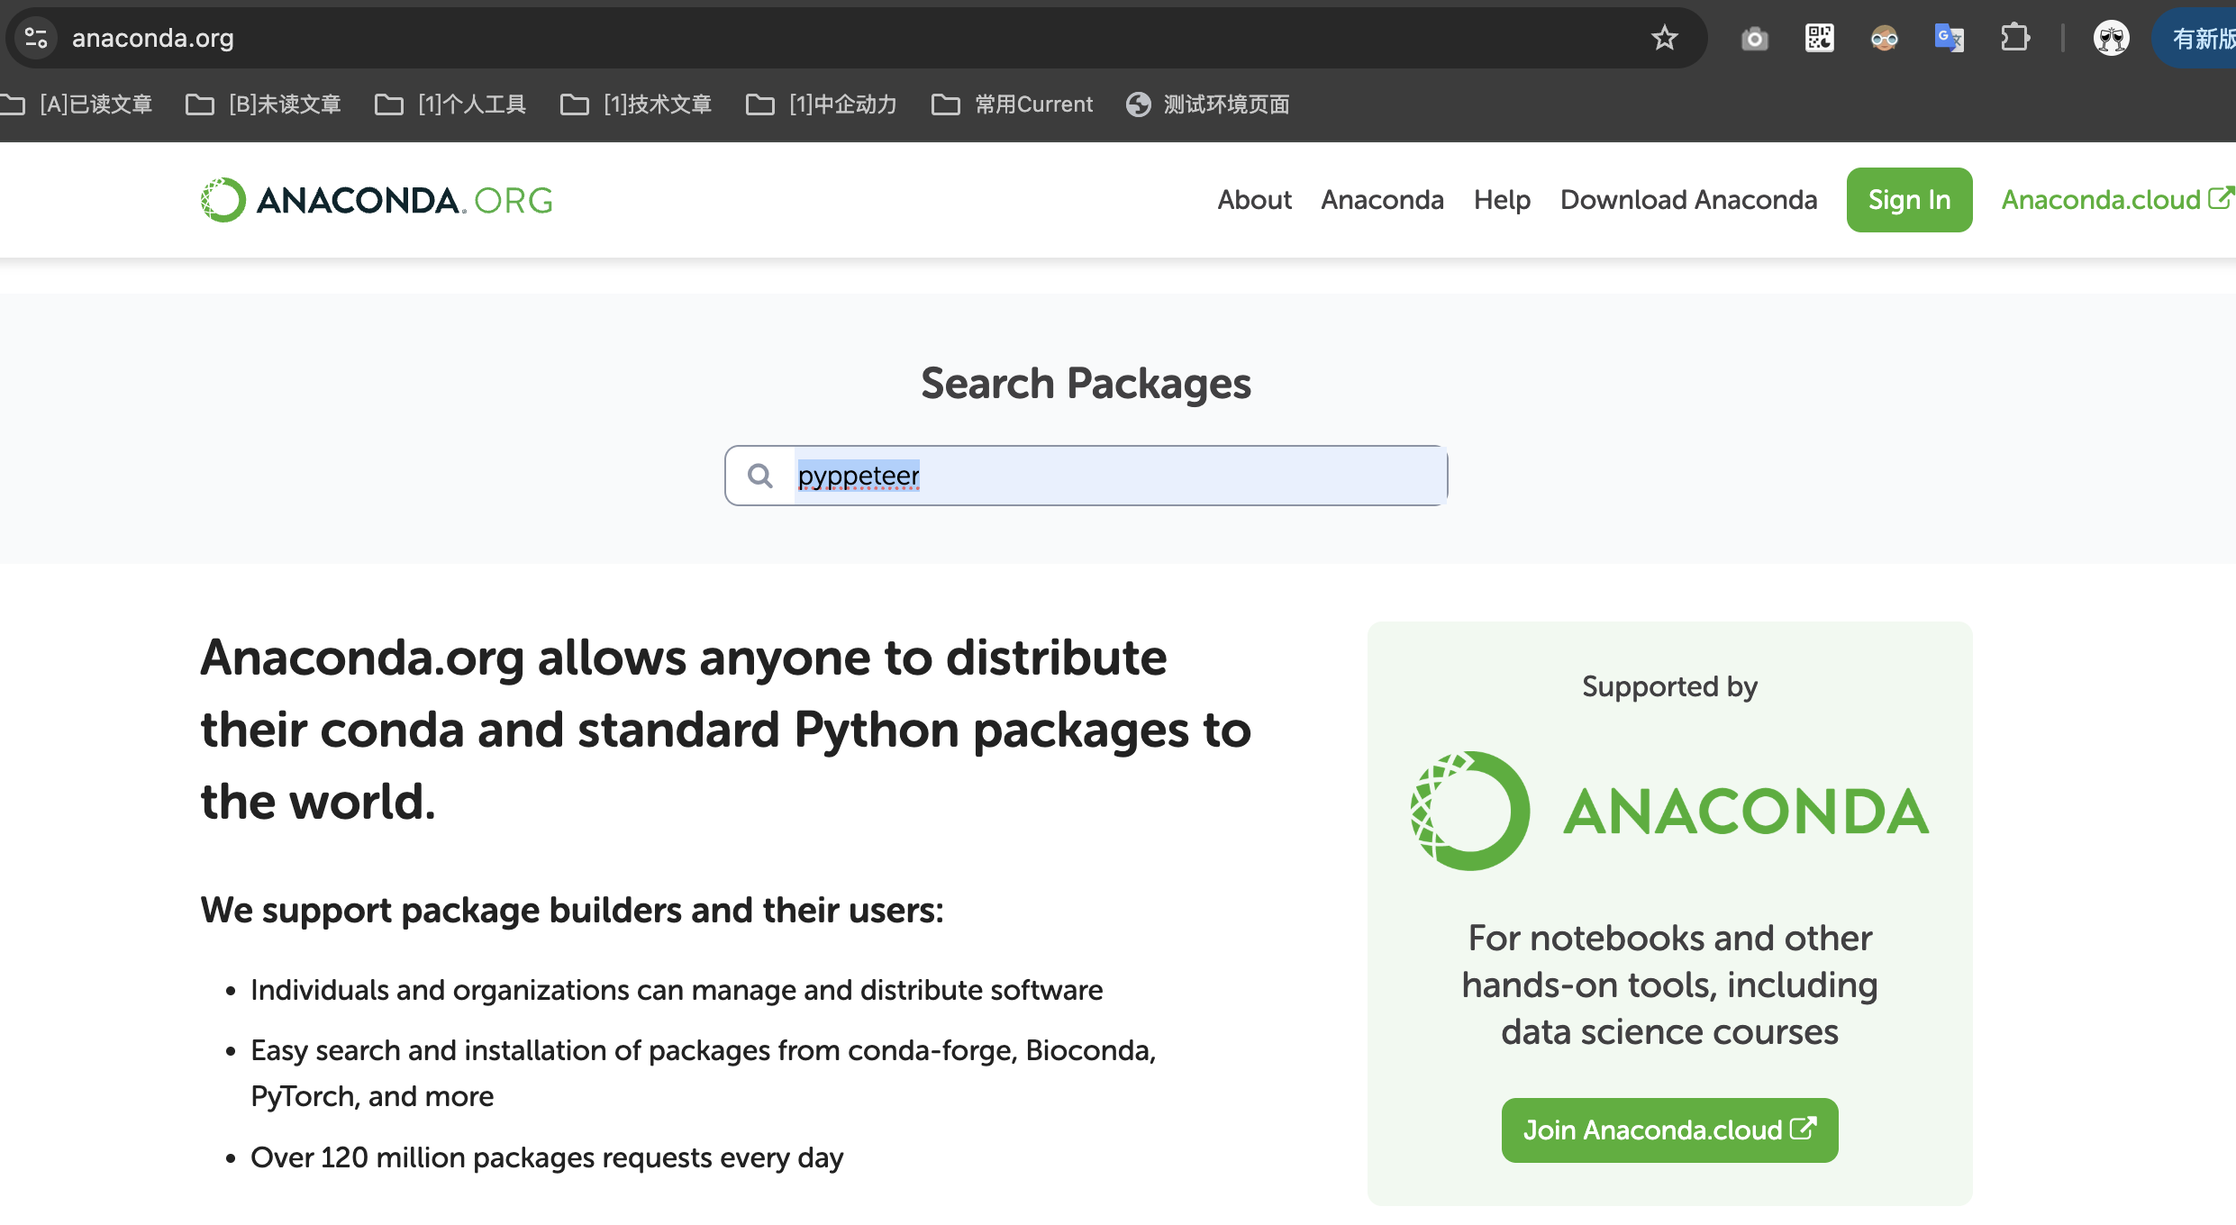Click the site information icon in address bar
2236x1225 pixels.
click(36, 38)
